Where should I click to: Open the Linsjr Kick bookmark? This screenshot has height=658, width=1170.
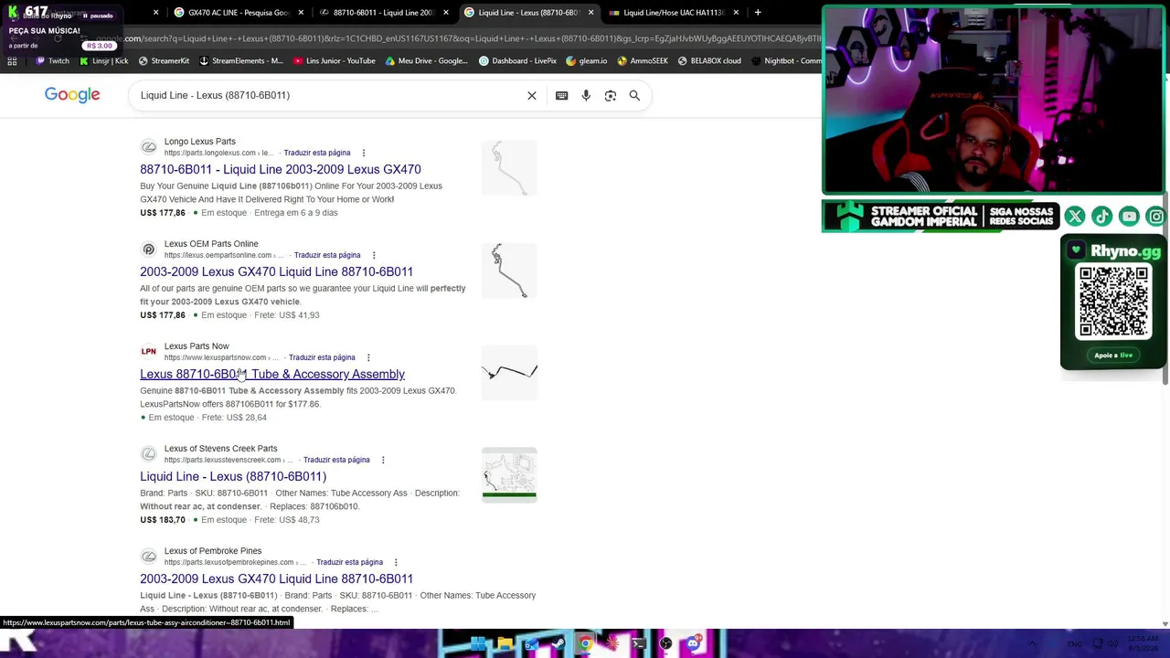click(103, 61)
